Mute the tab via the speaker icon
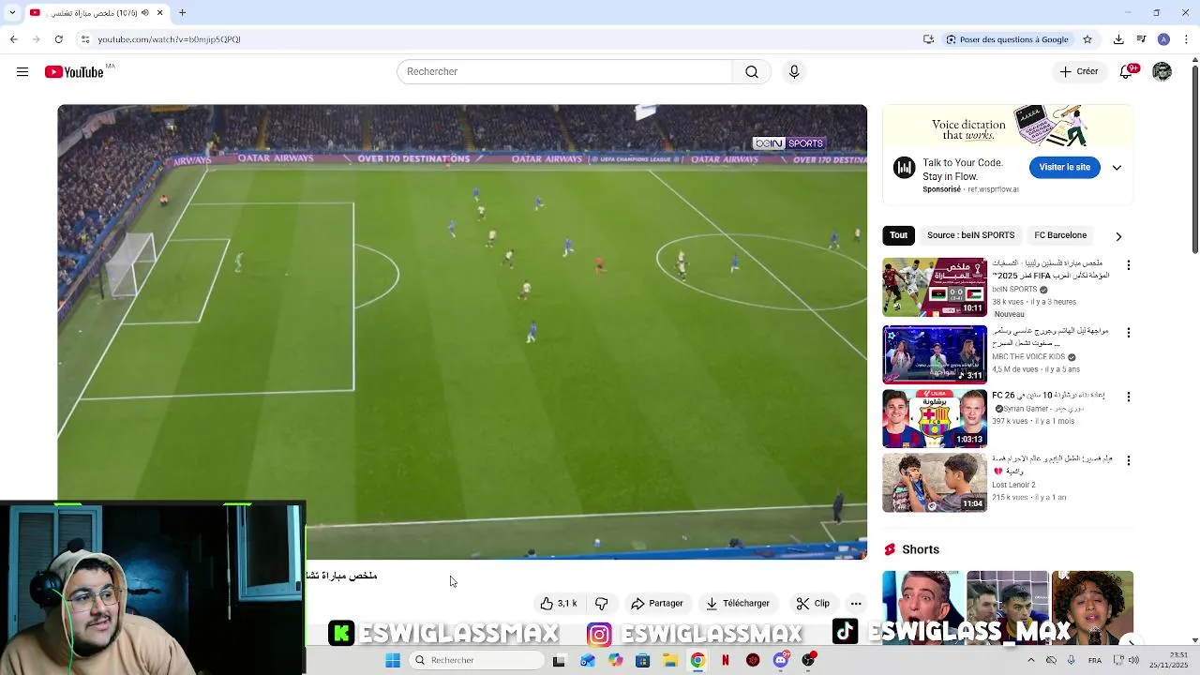Image resolution: width=1200 pixels, height=675 pixels. tap(144, 13)
